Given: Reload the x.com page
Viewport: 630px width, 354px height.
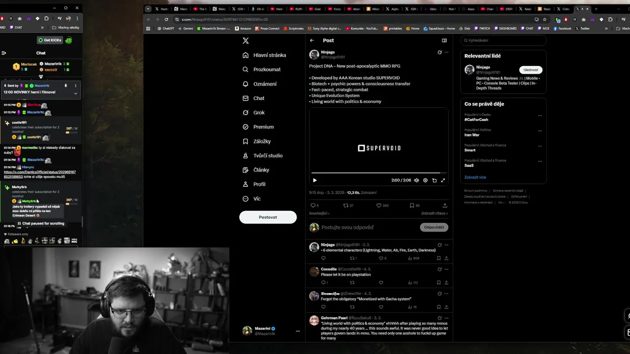Looking at the screenshot, I should pyautogui.click(x=166, y=19).
